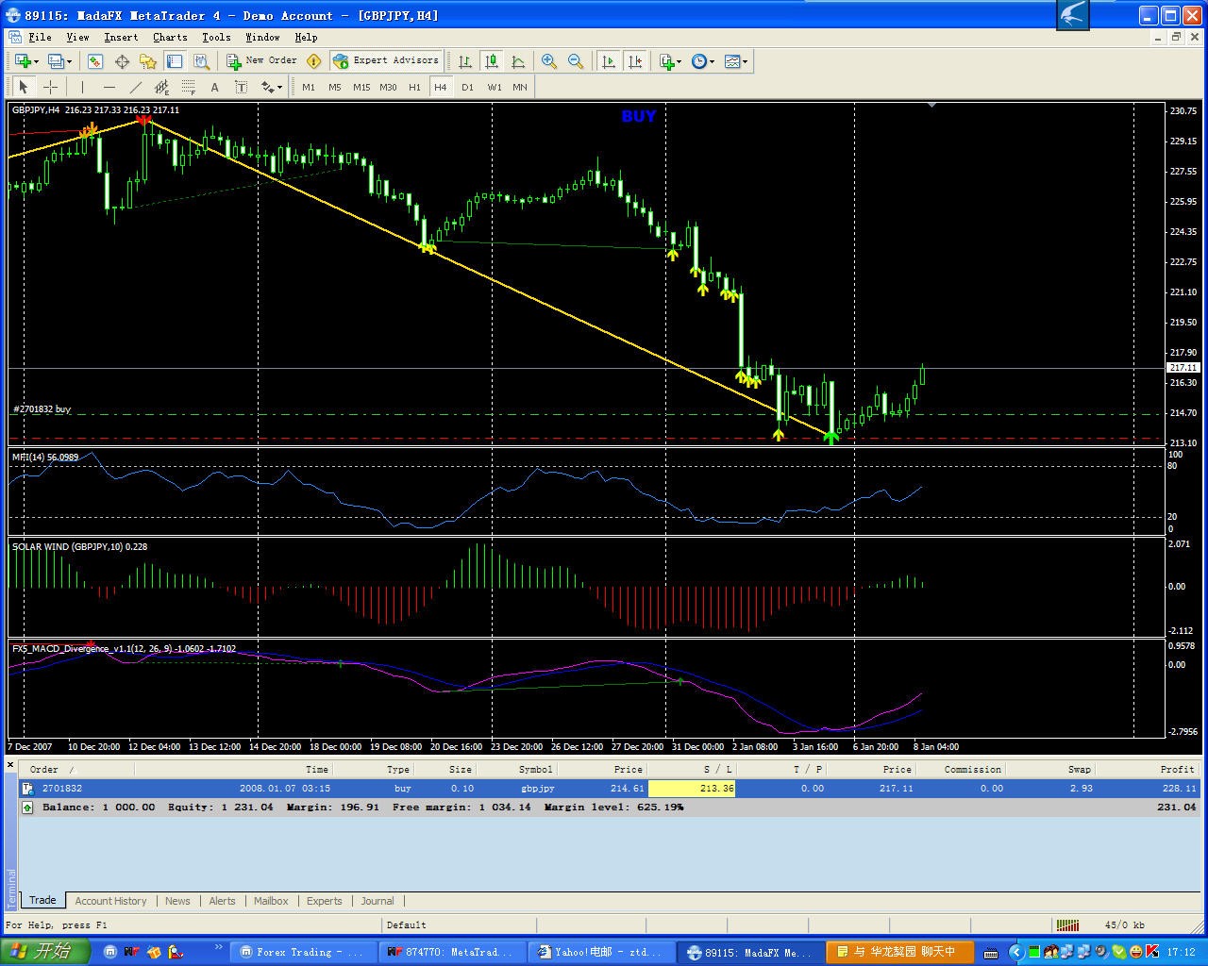Switch chart to bar chart
This screenshot has height=966, width=1208.
pyautogui.click(x=465, y=61)
